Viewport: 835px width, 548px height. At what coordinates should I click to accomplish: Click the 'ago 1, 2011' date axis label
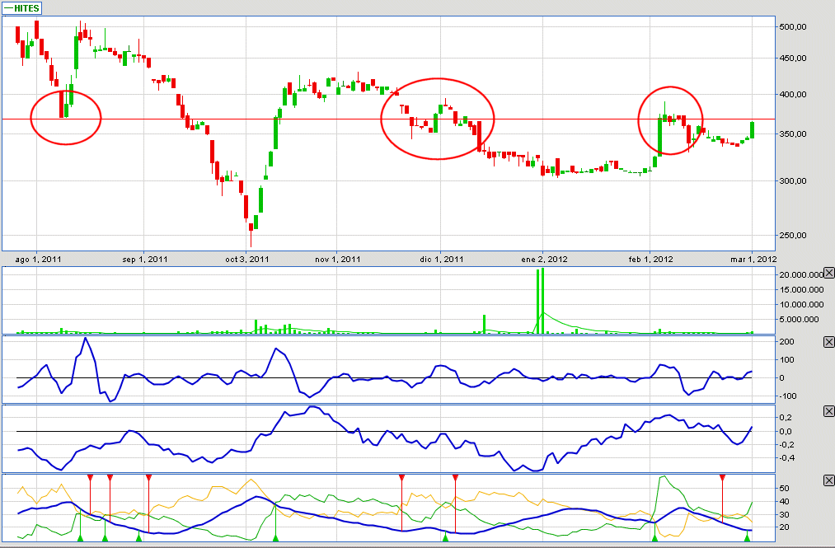tap(38, 259)
